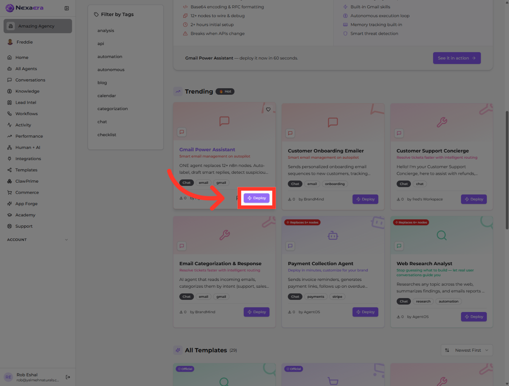Open Gmail Power Assistant title link

click(x=207, y=150)
